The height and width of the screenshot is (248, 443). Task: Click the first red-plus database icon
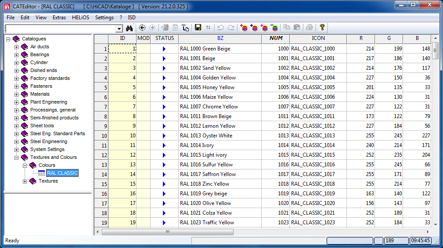click(244, 28)
